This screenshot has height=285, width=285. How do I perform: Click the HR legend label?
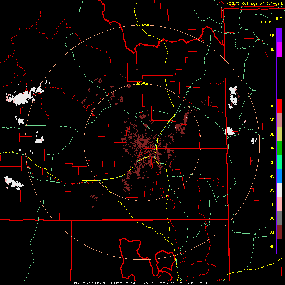272,148
